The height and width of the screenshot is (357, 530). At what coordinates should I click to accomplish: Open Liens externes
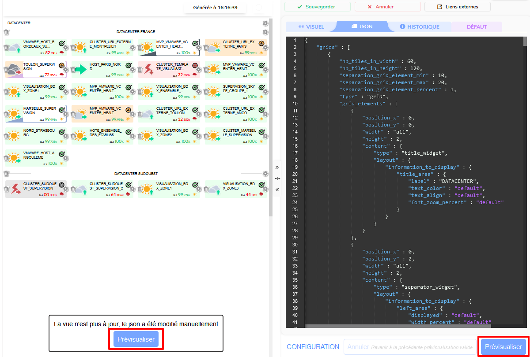(x=457, y=7)
